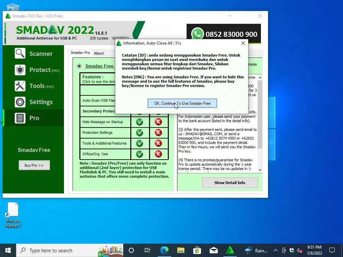343x257 pixels.
Task: Open the Settings menu item
Action: [34, 102]
